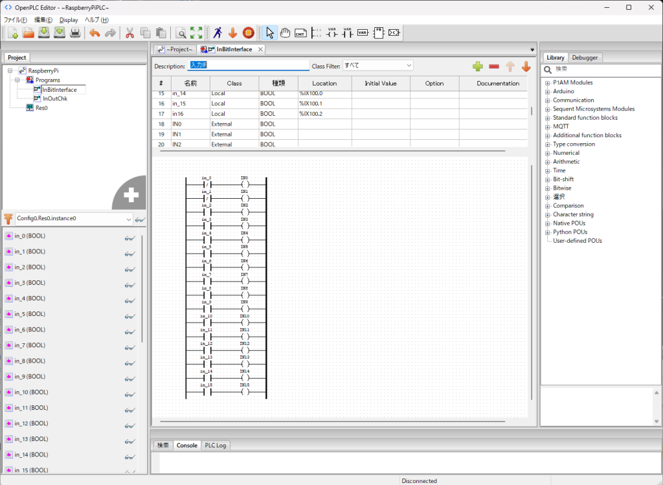Select the coil tool
663x485 pixels.
pos(332,33)
